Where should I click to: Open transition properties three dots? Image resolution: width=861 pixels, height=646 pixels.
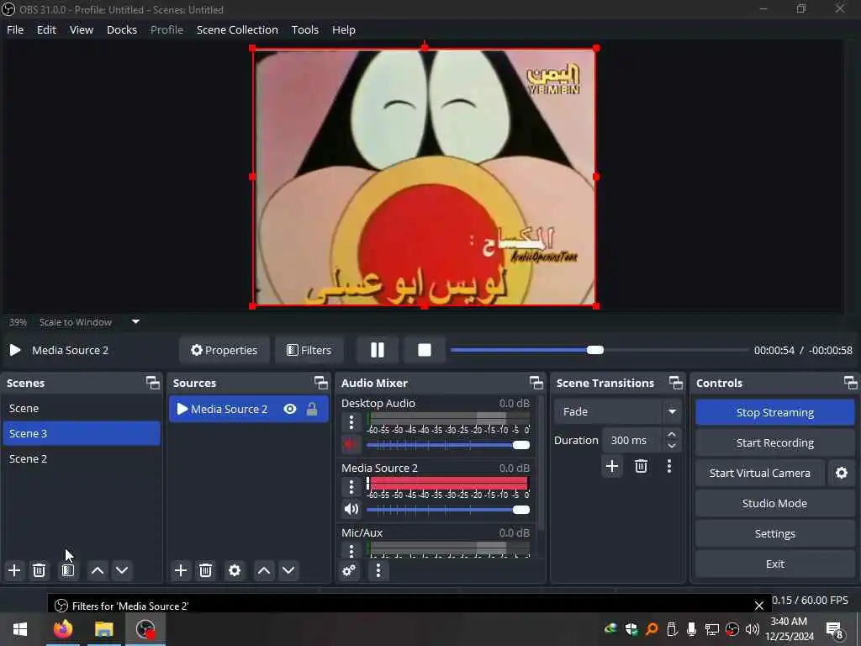[x=668, y=466]
